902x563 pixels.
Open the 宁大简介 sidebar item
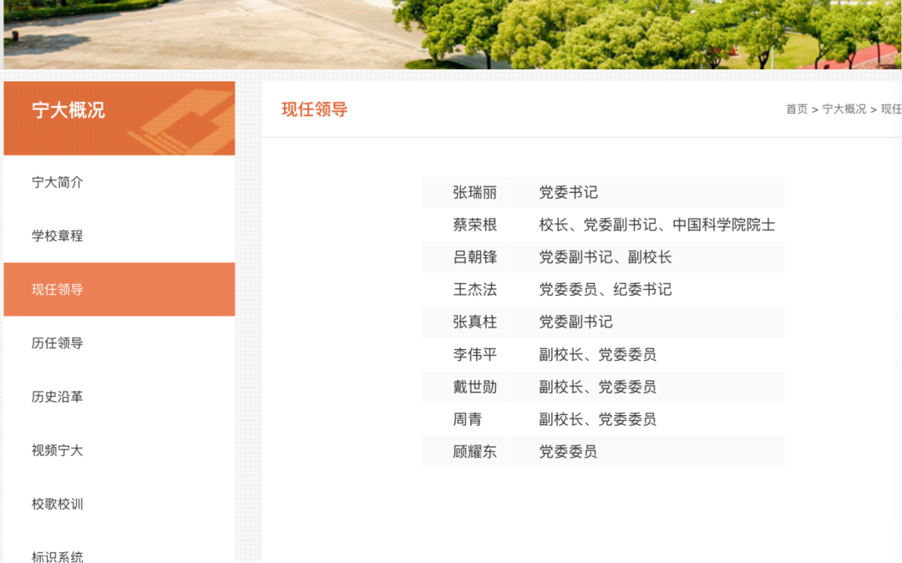58,182
